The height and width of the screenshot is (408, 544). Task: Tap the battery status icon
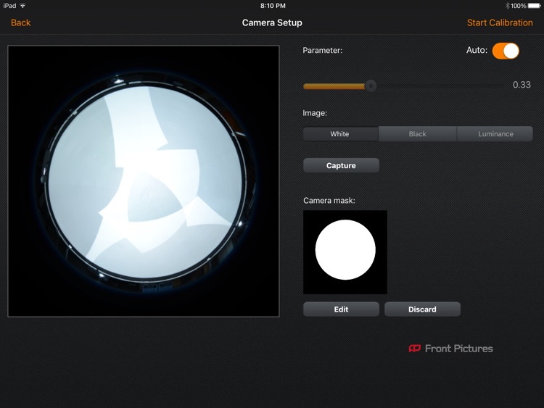point(535,6)
